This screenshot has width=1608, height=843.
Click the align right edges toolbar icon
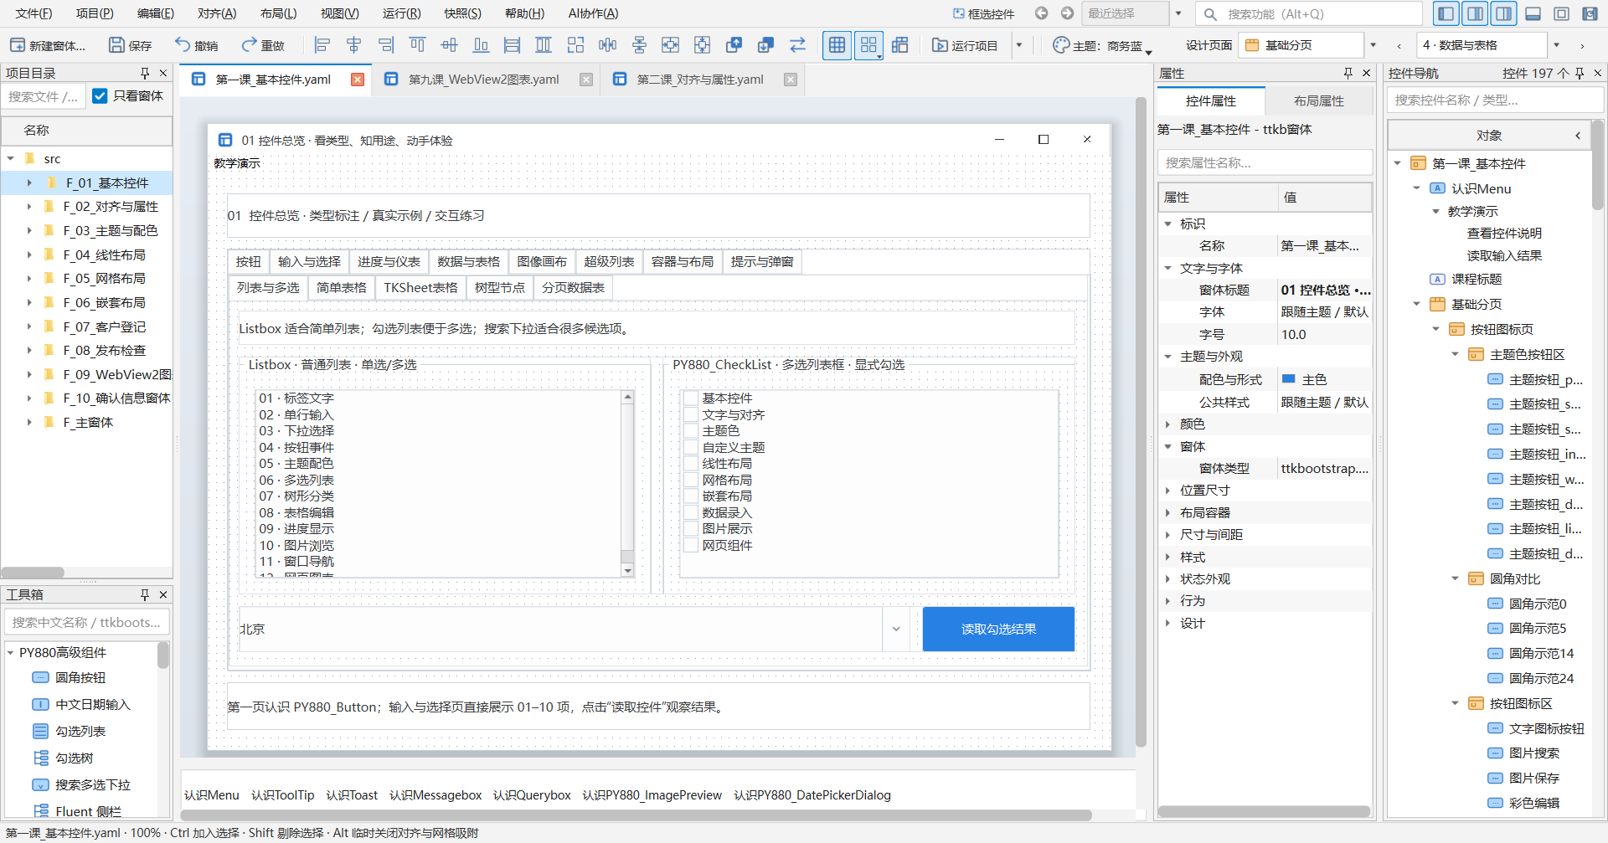386,45
